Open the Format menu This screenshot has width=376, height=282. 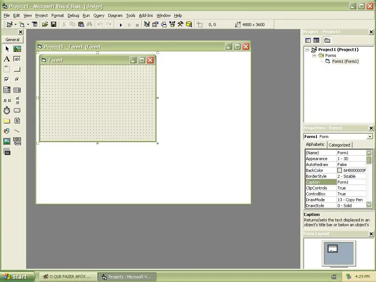point(58,15)
